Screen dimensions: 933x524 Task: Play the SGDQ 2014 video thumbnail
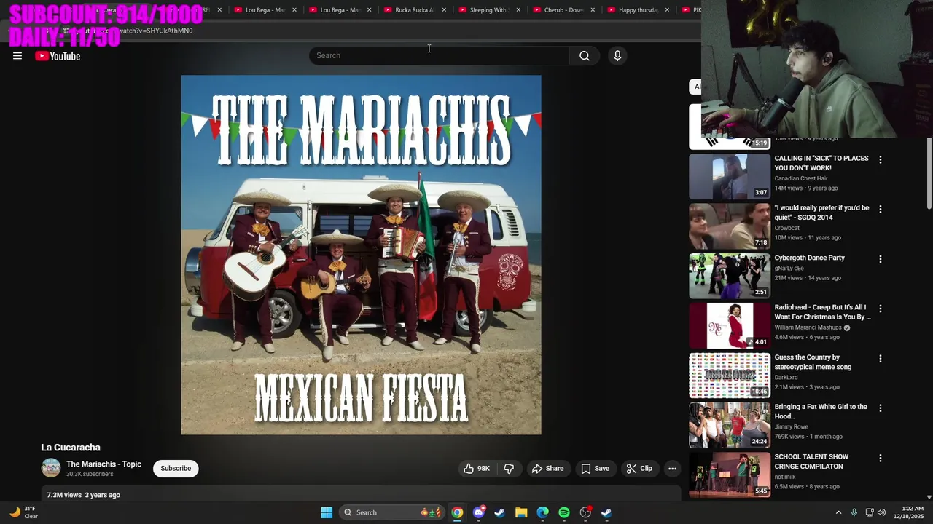point(730,226)
